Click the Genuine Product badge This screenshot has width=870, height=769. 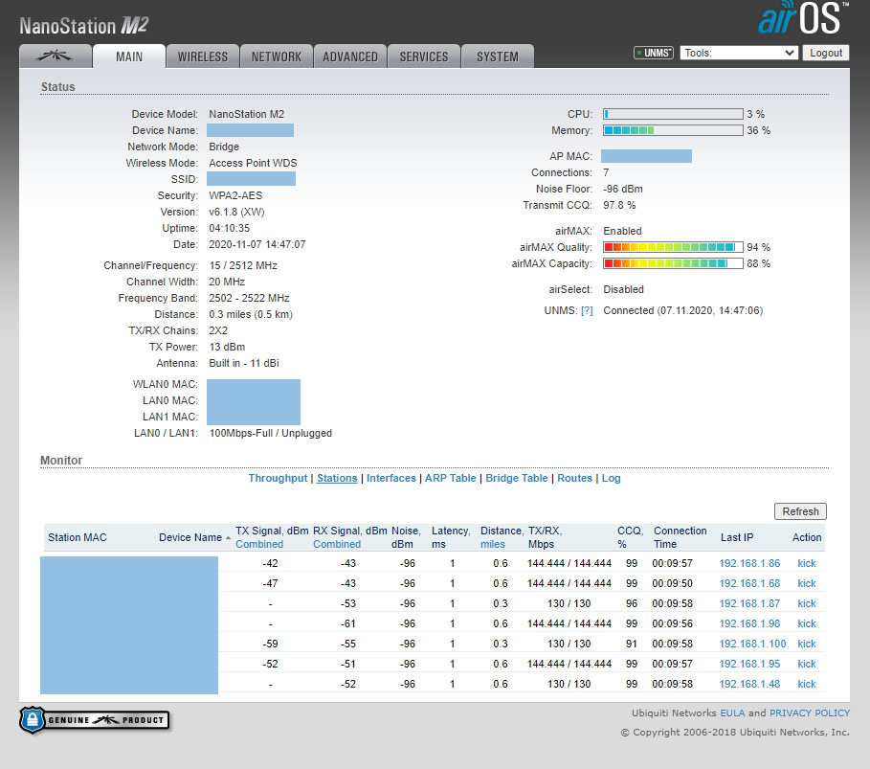click(94, 719)
